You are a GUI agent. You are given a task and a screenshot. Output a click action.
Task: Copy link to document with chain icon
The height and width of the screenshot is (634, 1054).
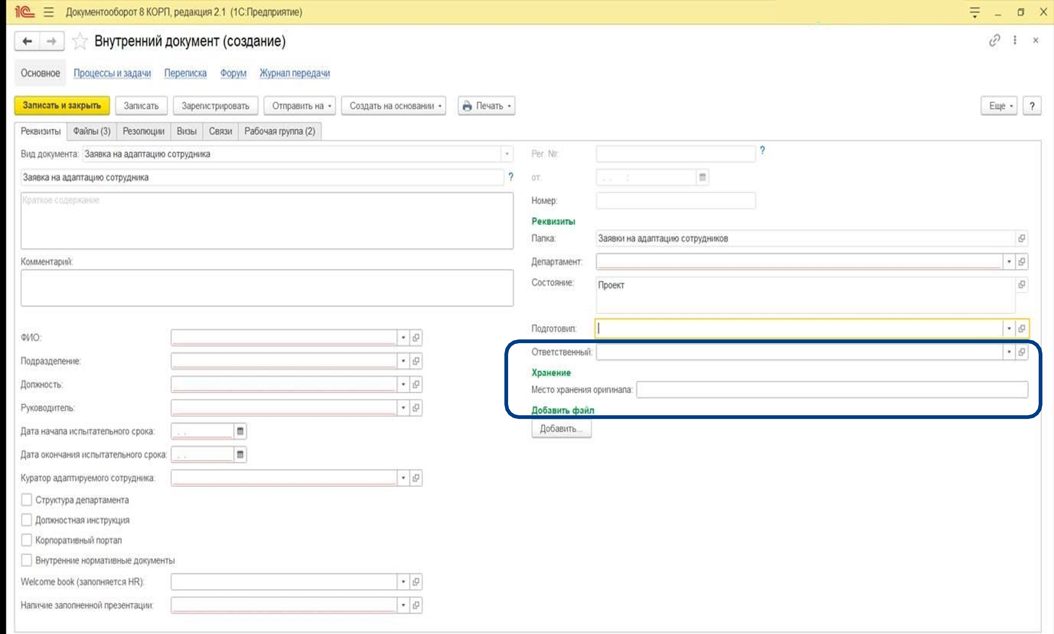click(994, 41)
